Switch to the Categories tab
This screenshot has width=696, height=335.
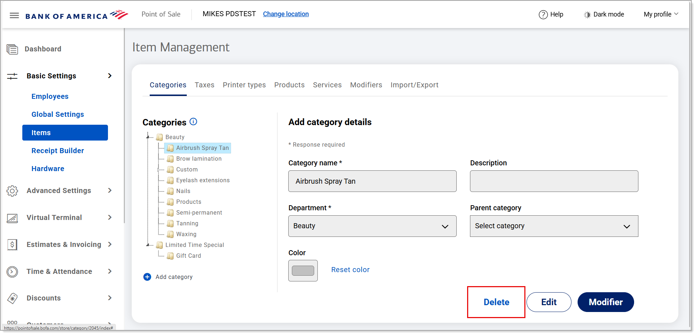tap(168, 85)
